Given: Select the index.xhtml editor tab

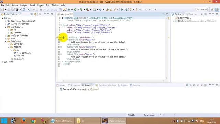Looking at the screenshot, I should pyautogui.click(x=64, y=14).
